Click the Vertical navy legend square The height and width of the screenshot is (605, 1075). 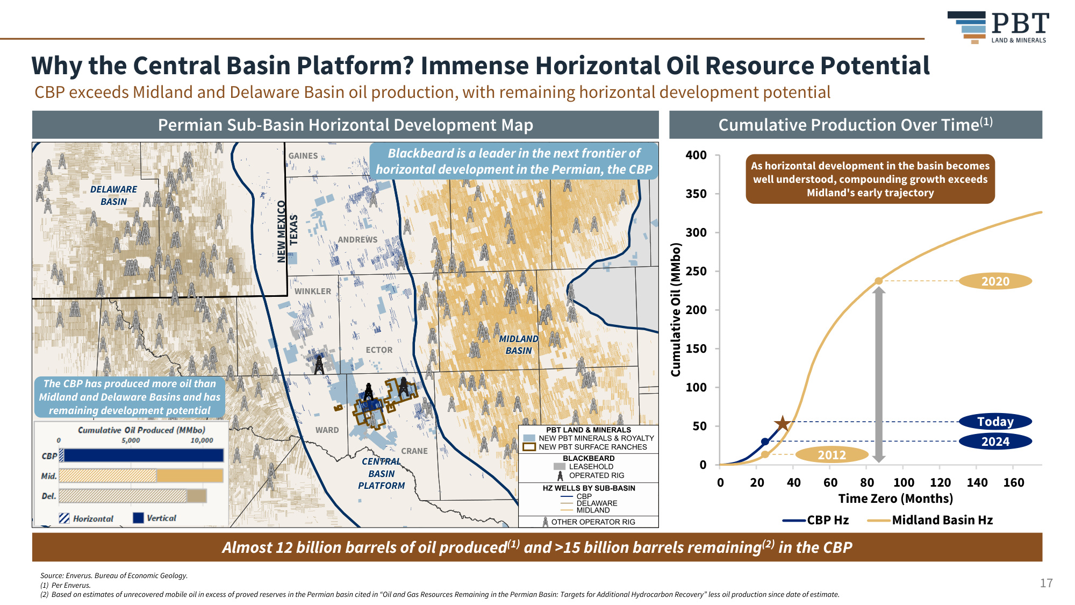(x=138, y=518)
